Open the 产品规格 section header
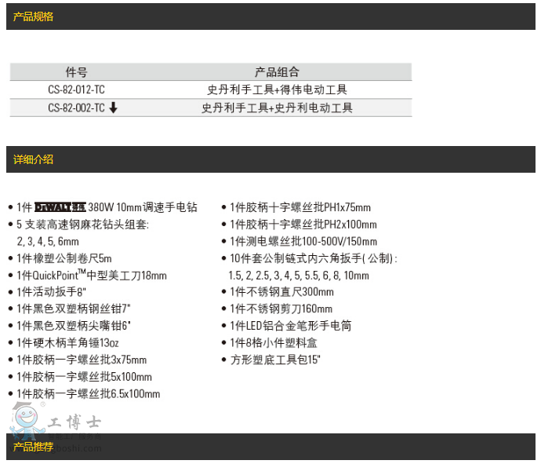 point(34,16)
